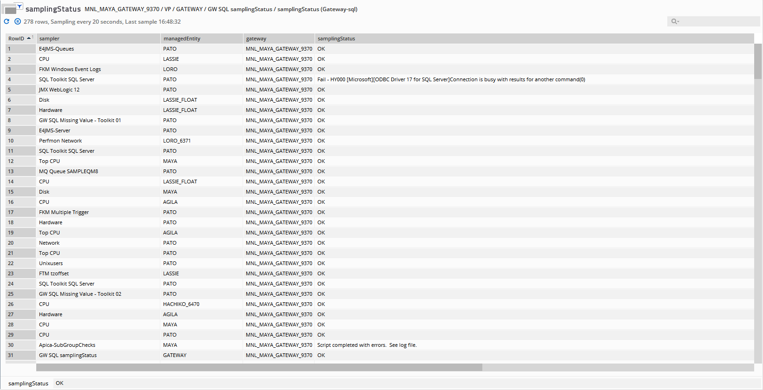
Task: Pause sampling with the pause icon
Action: tap(18, 21)
